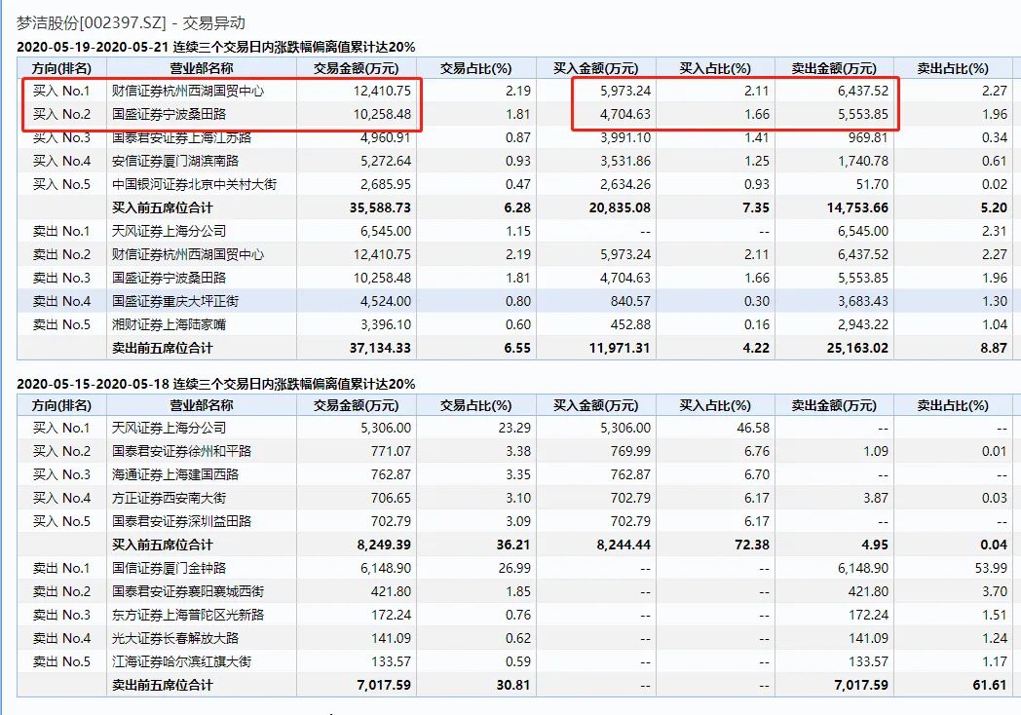The width and height of the screenshot is (1021, 715).
Task: Click the total sell percentage 61.61
Action: 990,686
